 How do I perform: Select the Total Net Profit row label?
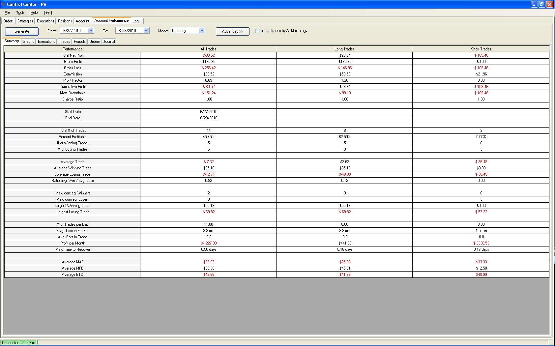[73, 55]
